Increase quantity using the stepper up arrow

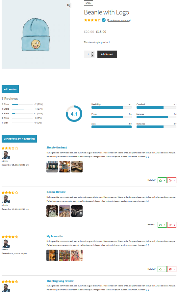tap(92, 53)
